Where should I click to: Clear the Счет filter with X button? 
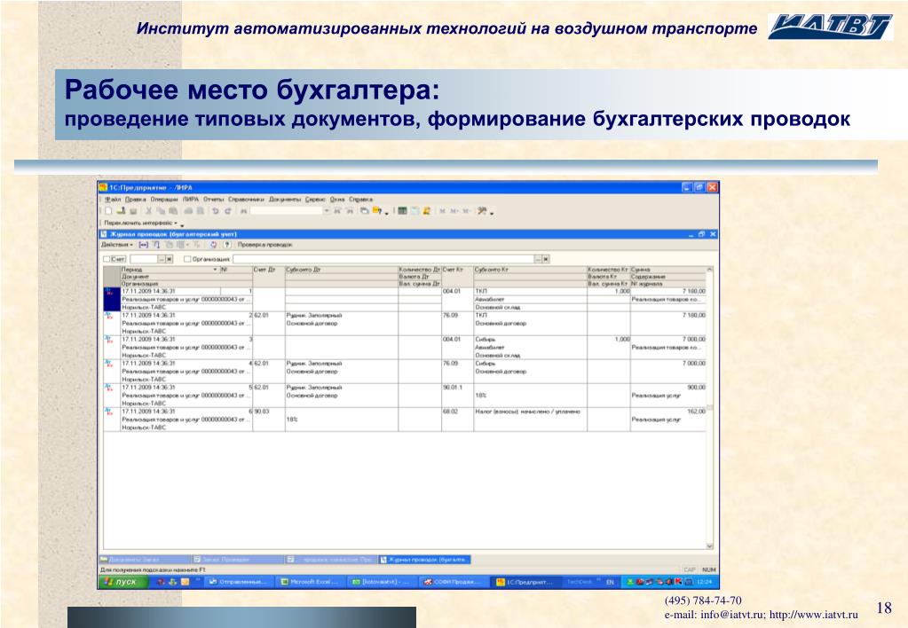pos(170,259)
